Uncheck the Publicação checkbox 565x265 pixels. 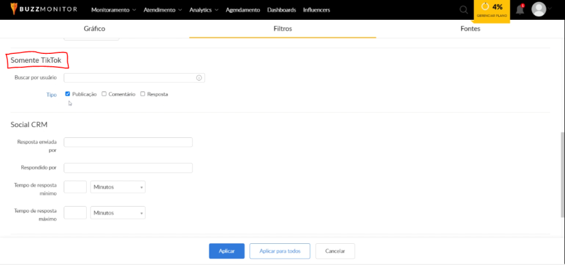[68, 94]
